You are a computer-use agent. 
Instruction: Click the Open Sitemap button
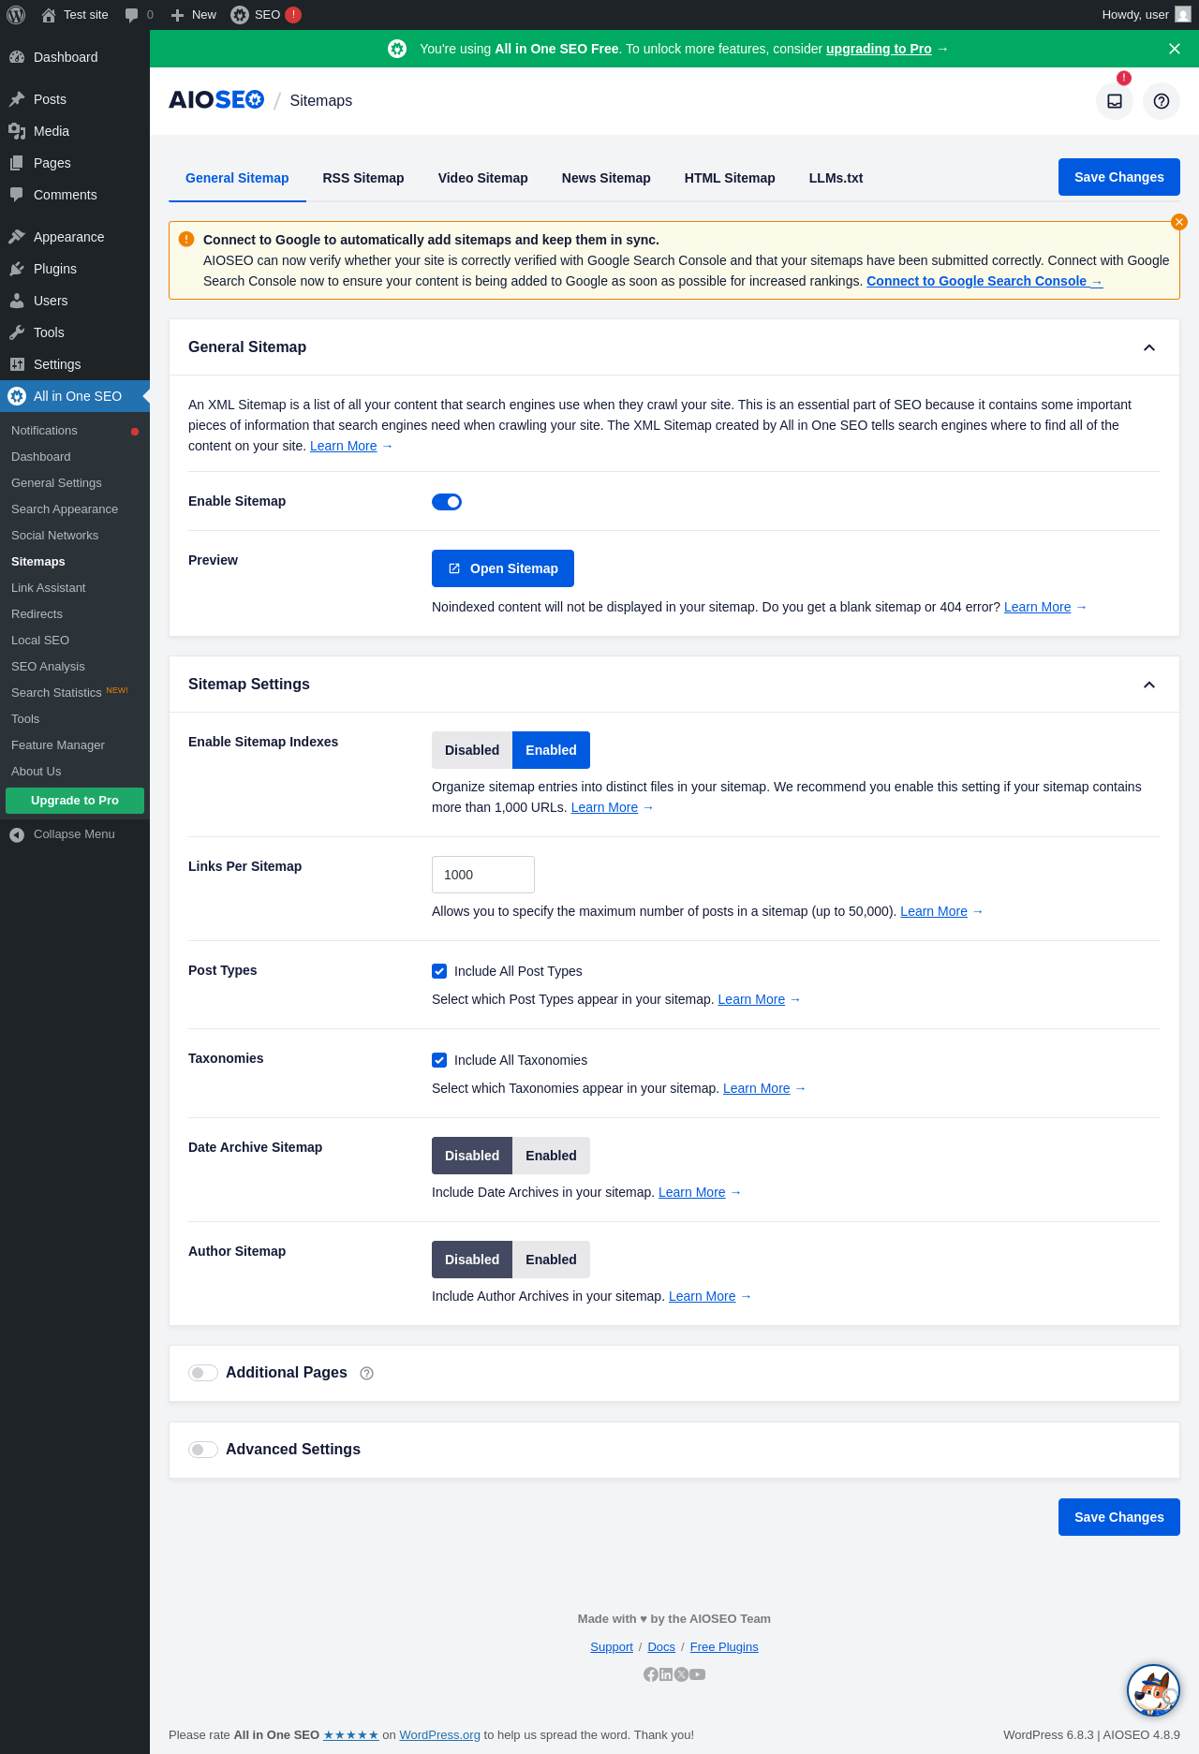point(503,568)
